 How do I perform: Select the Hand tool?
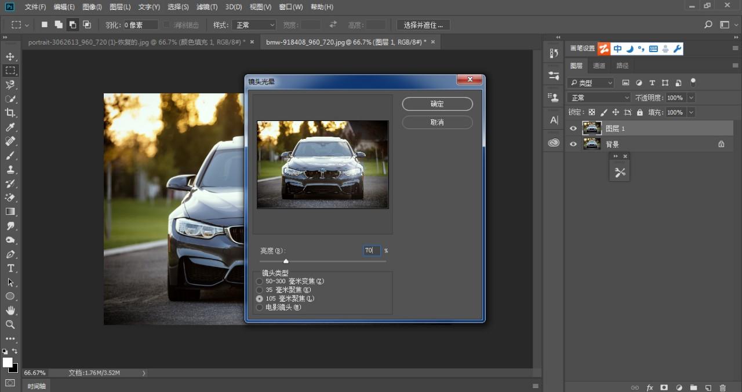click(10, 310)
